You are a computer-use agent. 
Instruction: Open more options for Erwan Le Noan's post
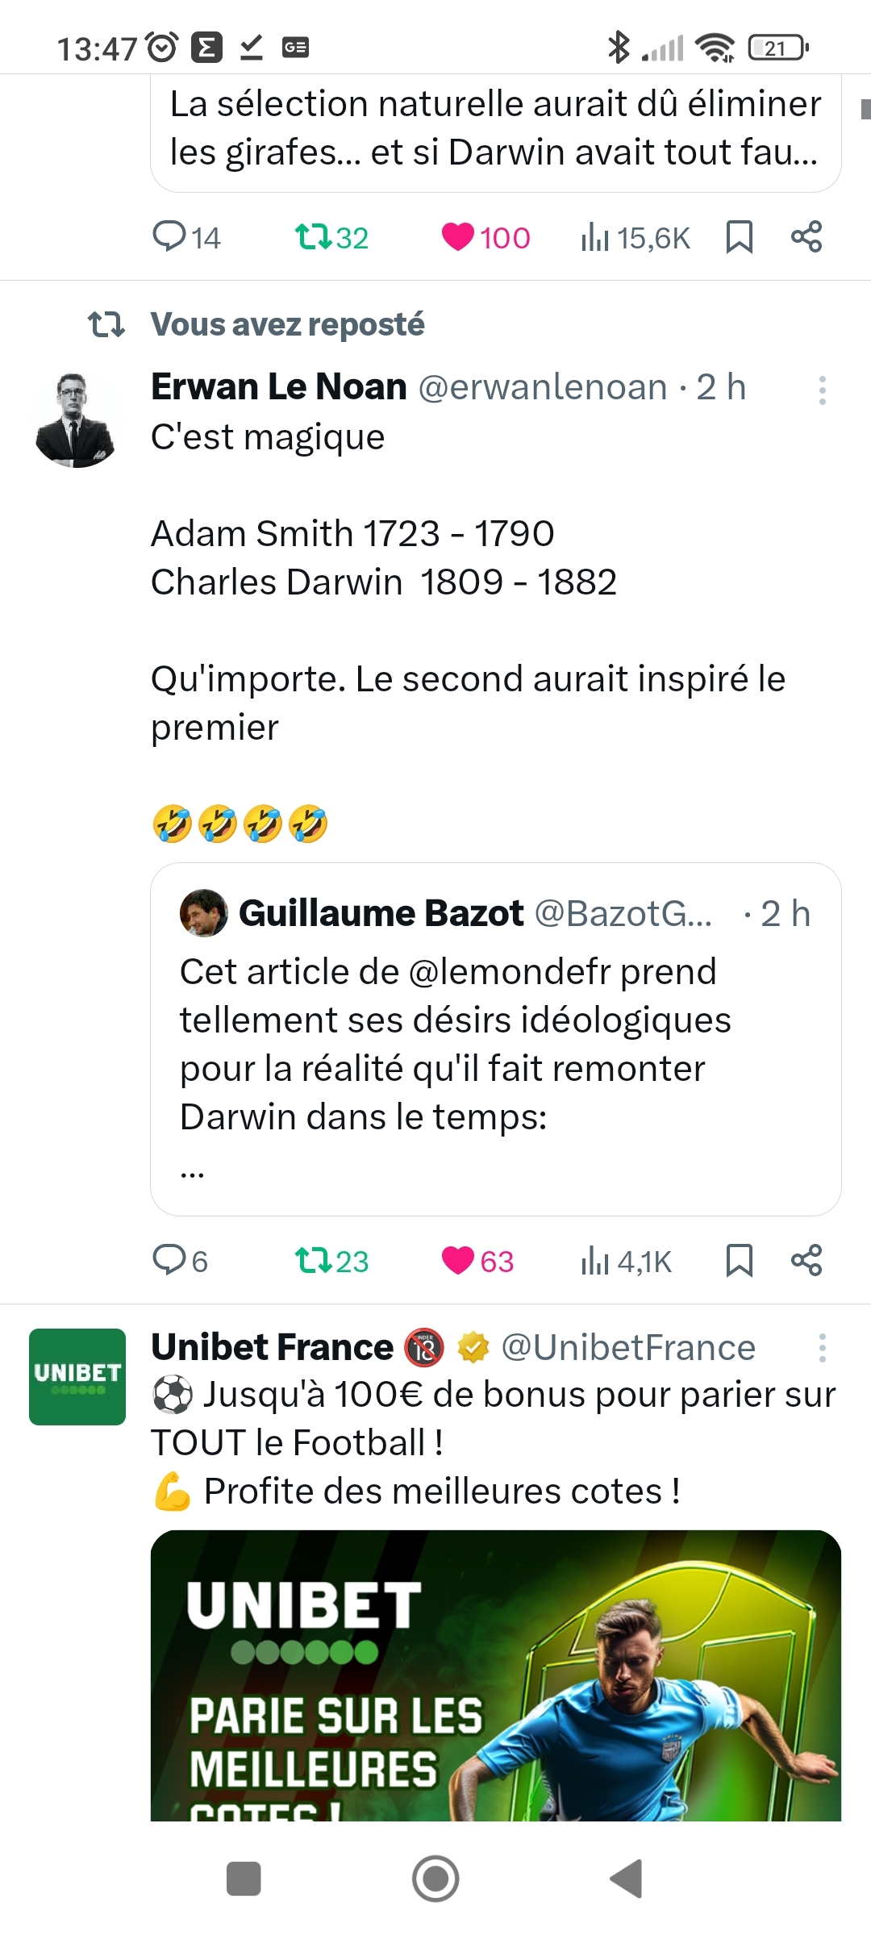click(x=822, y=390)
